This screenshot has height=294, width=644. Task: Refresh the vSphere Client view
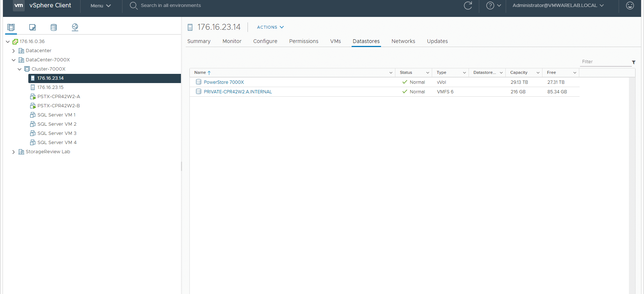click(468, 6)
